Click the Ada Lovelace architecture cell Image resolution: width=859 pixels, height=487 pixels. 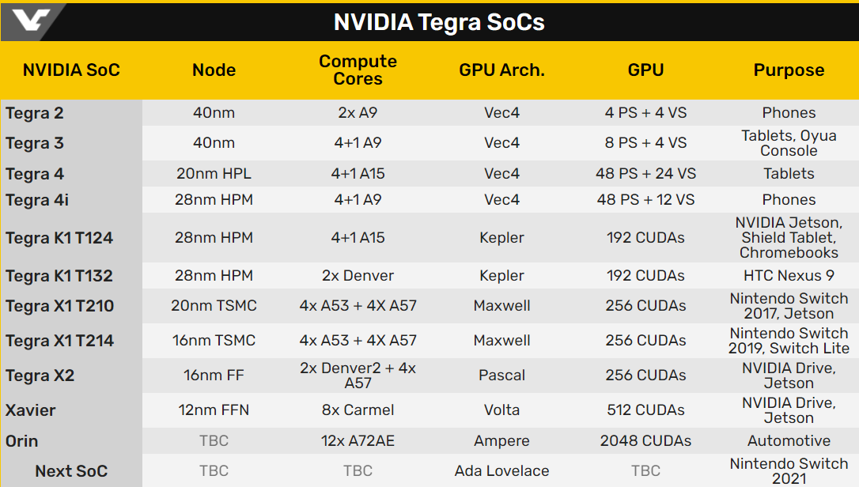[x=501, y=470]
